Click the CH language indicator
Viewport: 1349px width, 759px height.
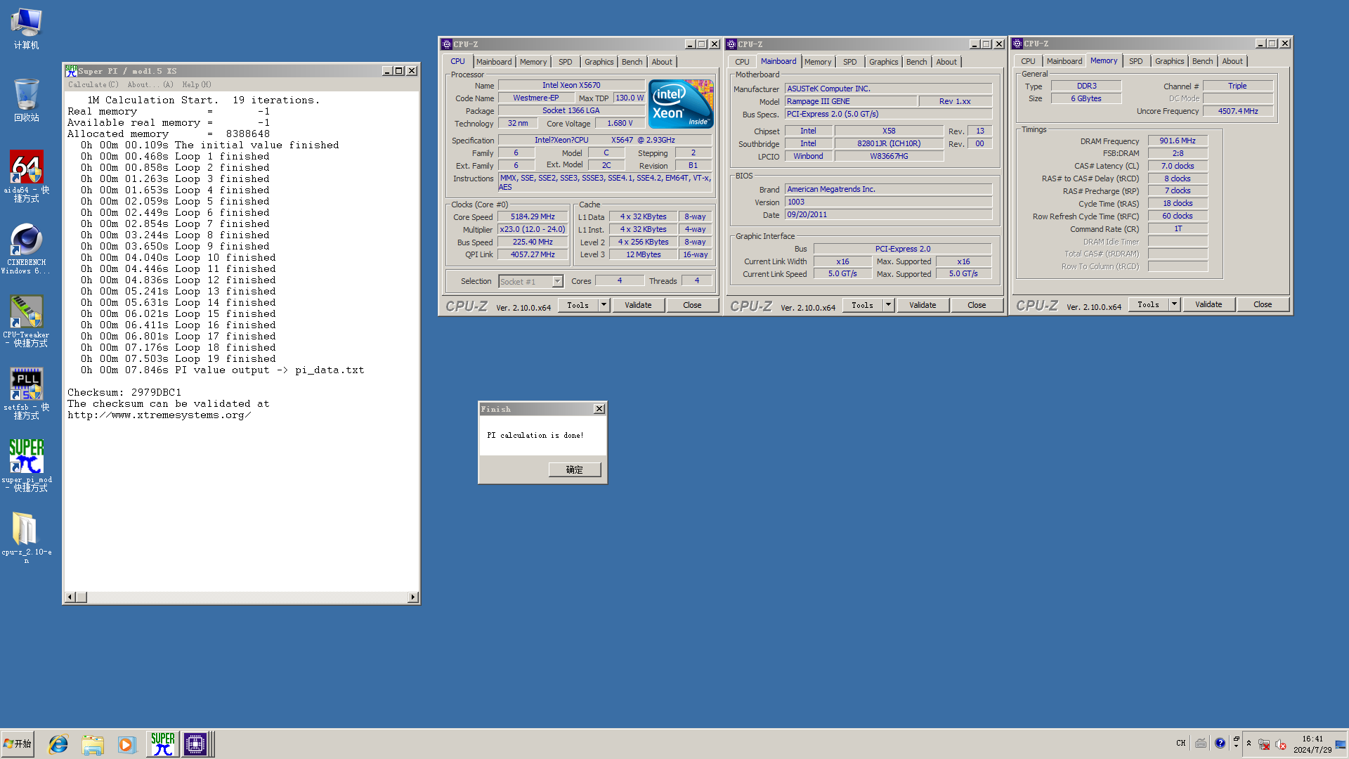click(1180, 744)
